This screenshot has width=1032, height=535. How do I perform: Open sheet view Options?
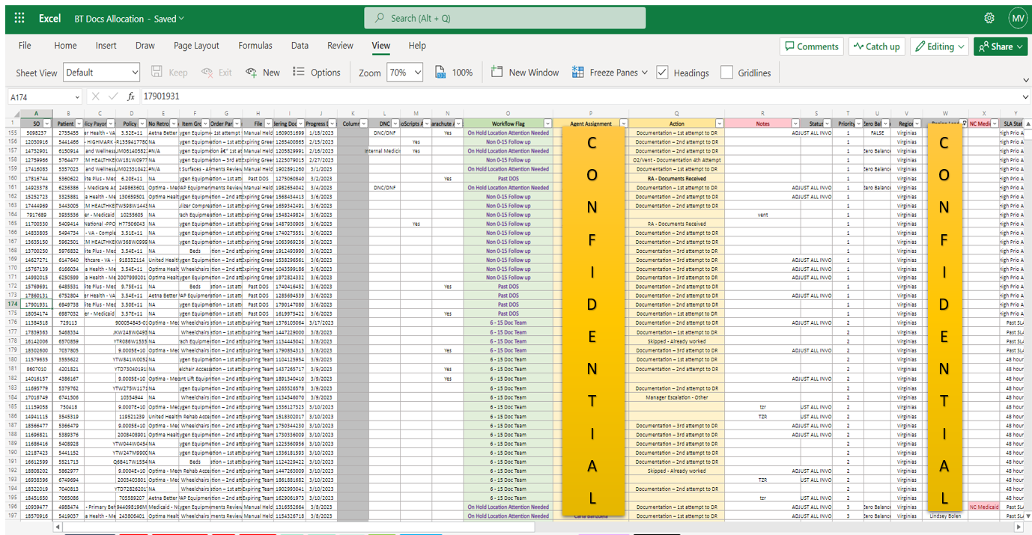coord(316,73)
